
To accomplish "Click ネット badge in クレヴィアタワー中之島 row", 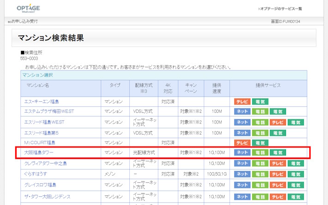I will 242,163.
